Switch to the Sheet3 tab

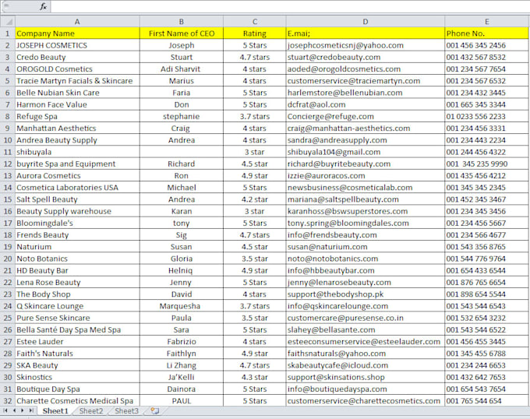point(126,411)
